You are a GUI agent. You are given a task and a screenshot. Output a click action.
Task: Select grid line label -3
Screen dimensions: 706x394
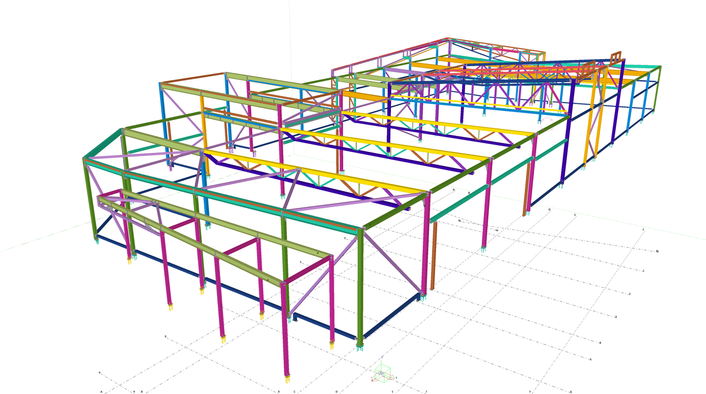pos(615,317)
